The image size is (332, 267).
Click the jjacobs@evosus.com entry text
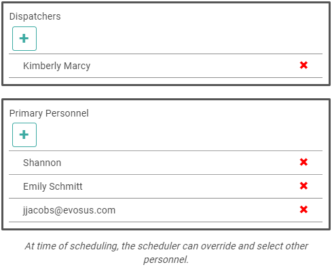point(69,210)
